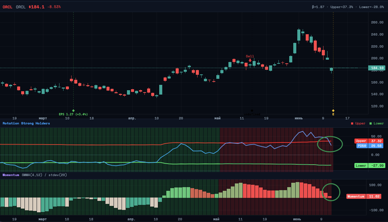
Task: Click the 260.00 price axis label
Action: [377, 22]
